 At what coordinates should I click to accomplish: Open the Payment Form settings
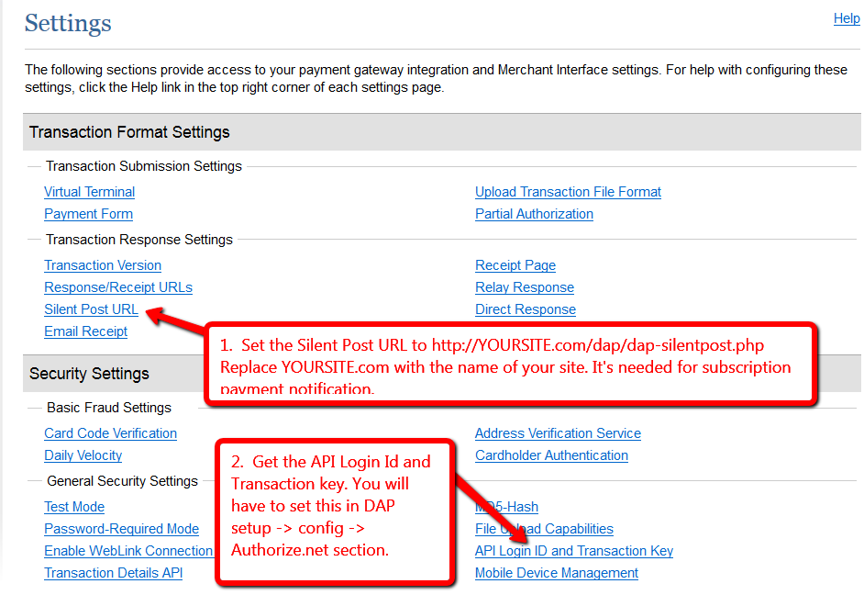[x=88, y=214]
